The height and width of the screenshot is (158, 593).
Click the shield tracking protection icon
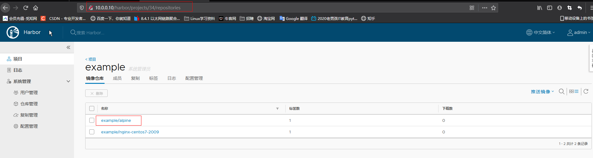[x=82, y=8]
